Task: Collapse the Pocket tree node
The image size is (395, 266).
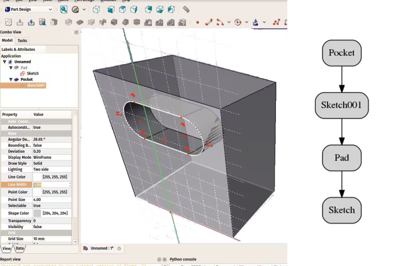Action: coord(11,79)
